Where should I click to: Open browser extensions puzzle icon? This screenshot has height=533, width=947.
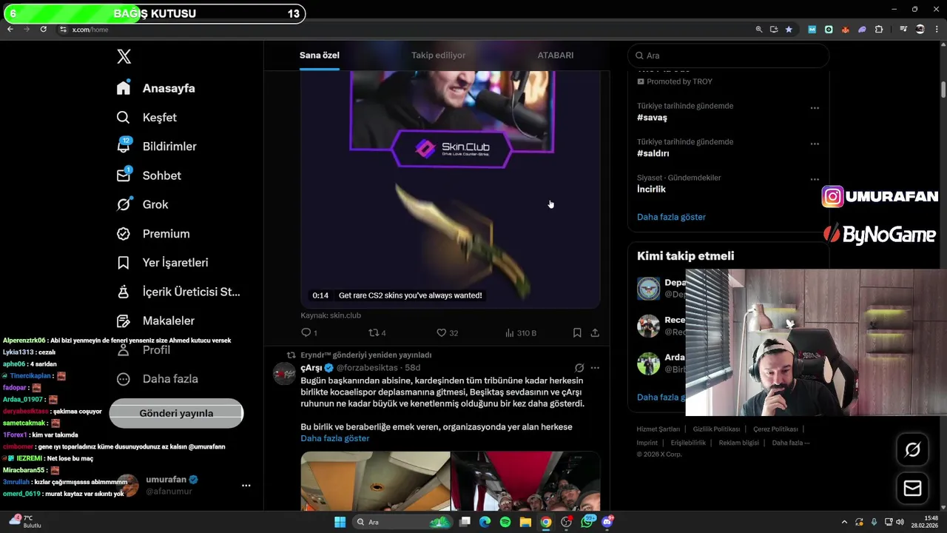[879, 30]
